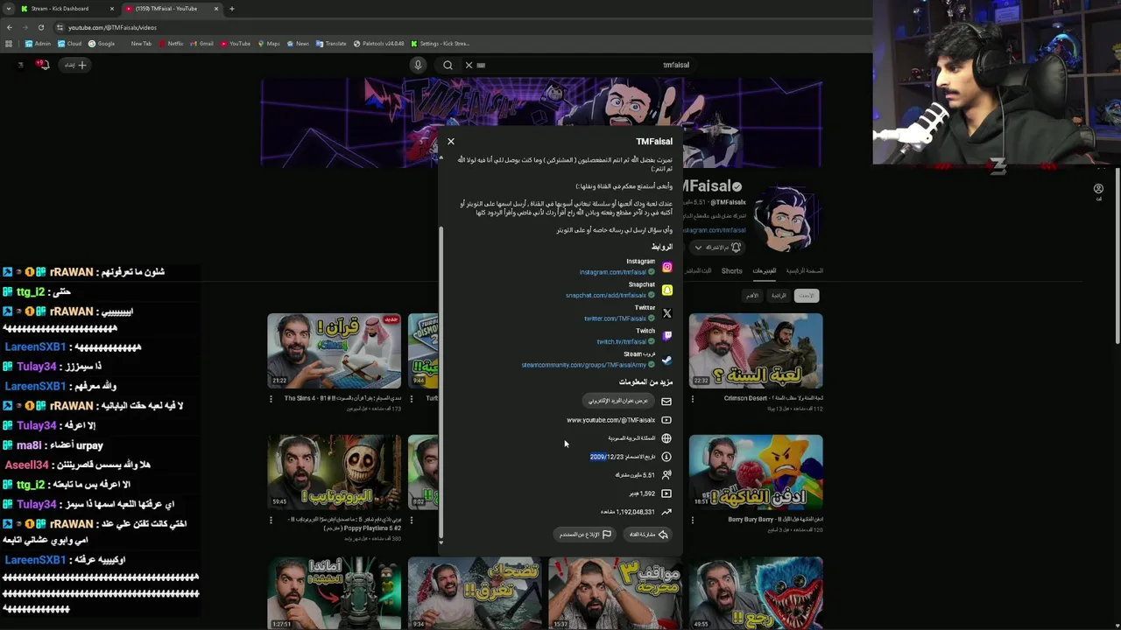Follow the twitch.tv/tmfaisal link
This screenshot has height=630, width=1121.
pos(621,341)
